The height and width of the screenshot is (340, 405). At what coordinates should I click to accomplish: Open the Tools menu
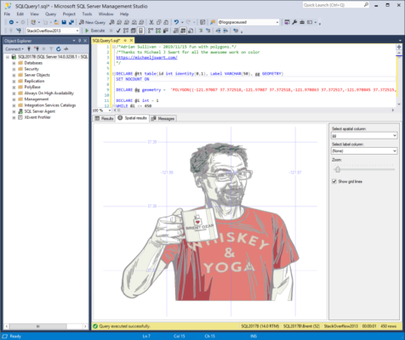[x=87, y=14]
